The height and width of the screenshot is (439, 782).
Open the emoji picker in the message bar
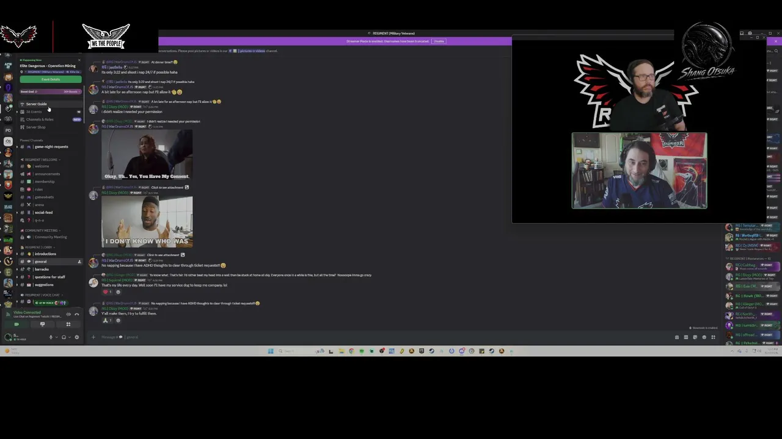(704, 337)
